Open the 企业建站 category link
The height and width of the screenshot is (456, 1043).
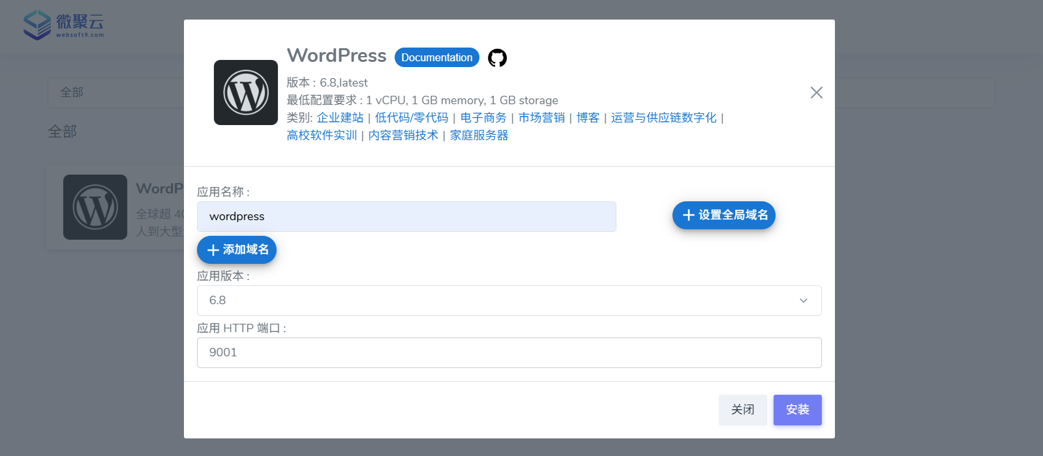340,118
